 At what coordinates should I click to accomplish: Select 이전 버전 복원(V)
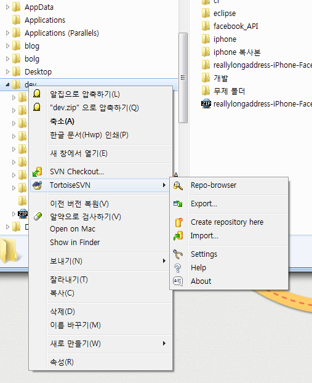click(x=100, y=204)
